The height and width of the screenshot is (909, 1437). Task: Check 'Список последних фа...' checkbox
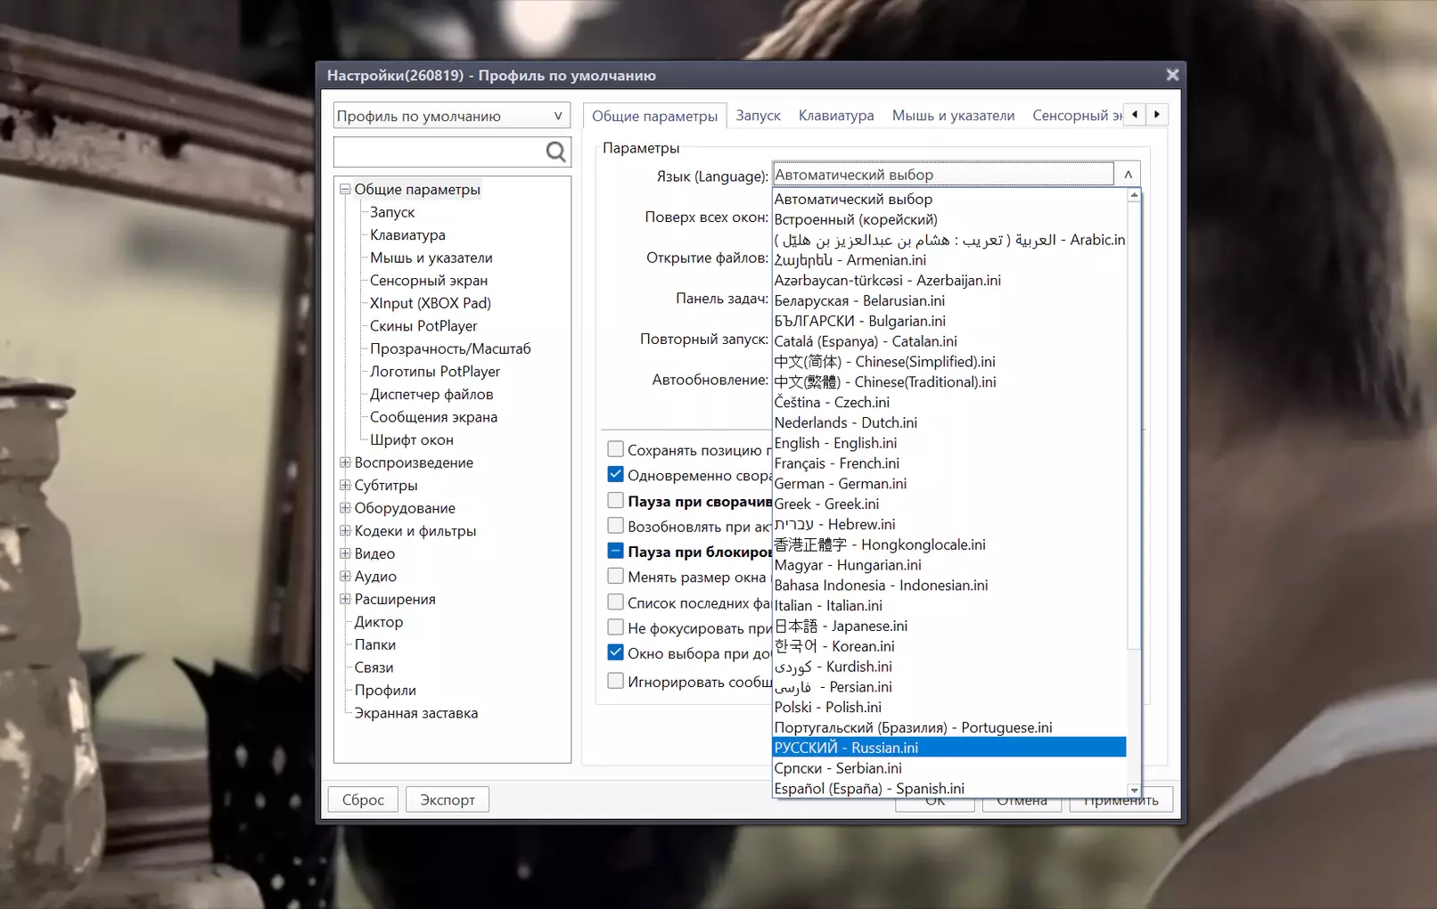click(615, 602)
